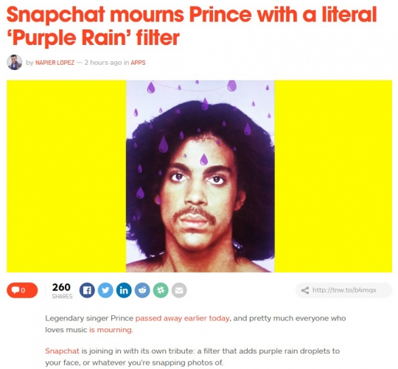
Task: Click the green hashtag share icon
Action: click(161, 290)
